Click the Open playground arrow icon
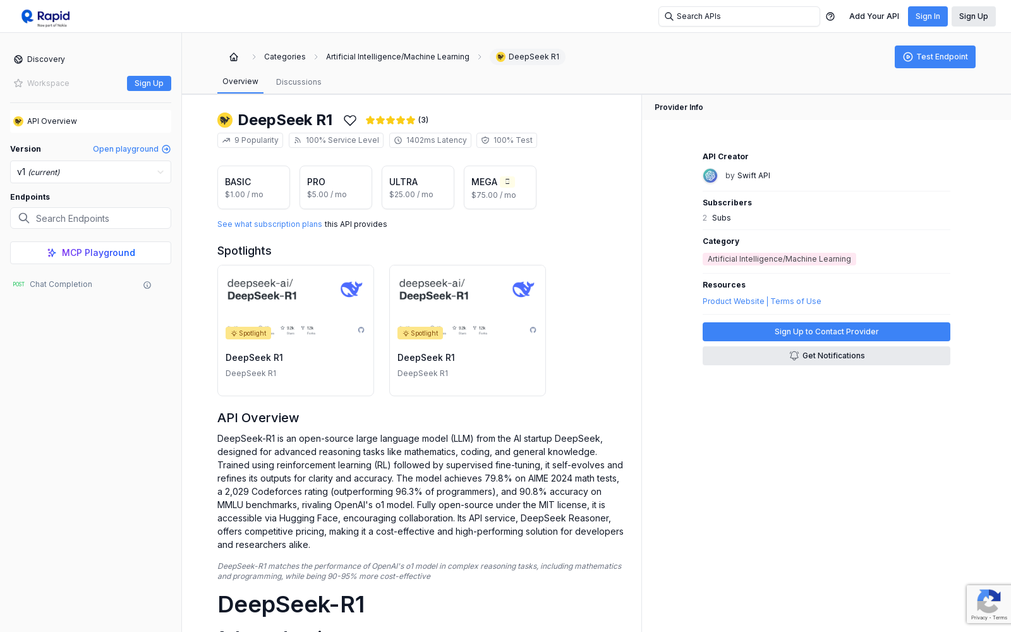The width and height of the screenshot is (1011, 632). coord(166,149)
